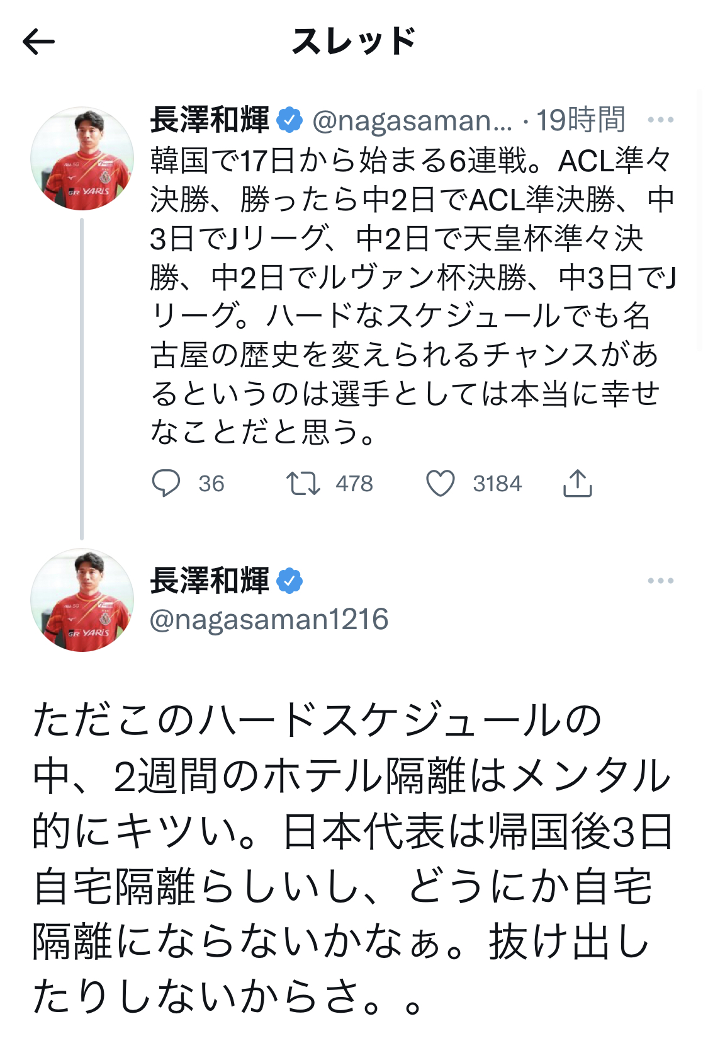Viewport: 708px width, 1048px height.
Task: Open the more options menu beside 19時間
Action: click(660, 120)
